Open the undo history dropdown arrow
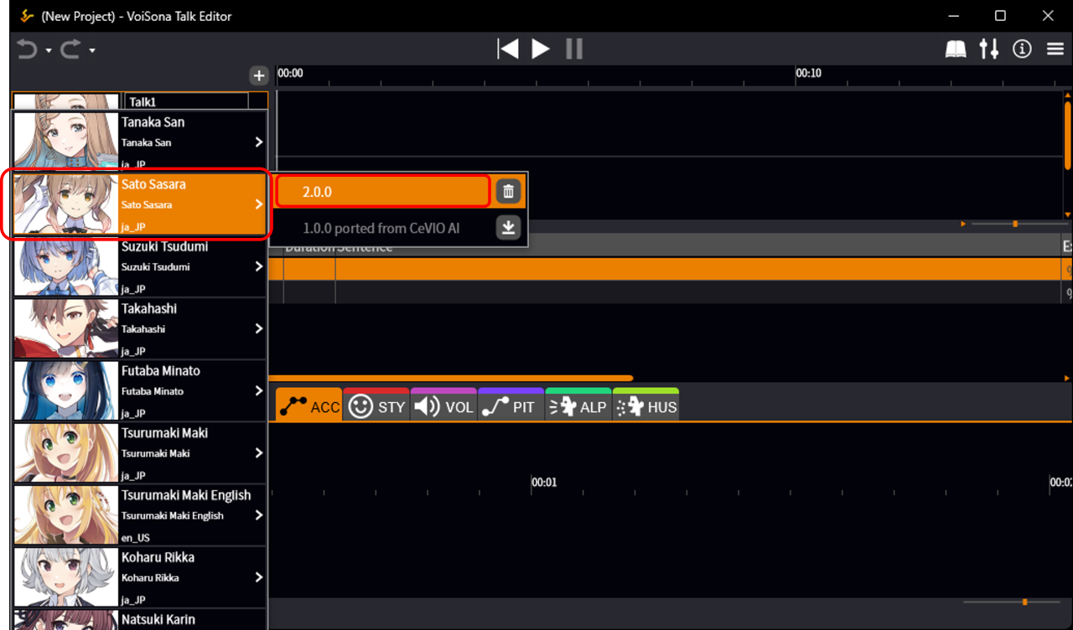The image size is (1073, 630). tap(49, 51)
